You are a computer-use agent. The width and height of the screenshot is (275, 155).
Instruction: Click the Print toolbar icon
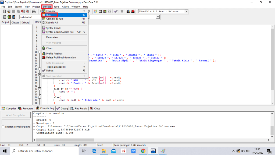34,11
